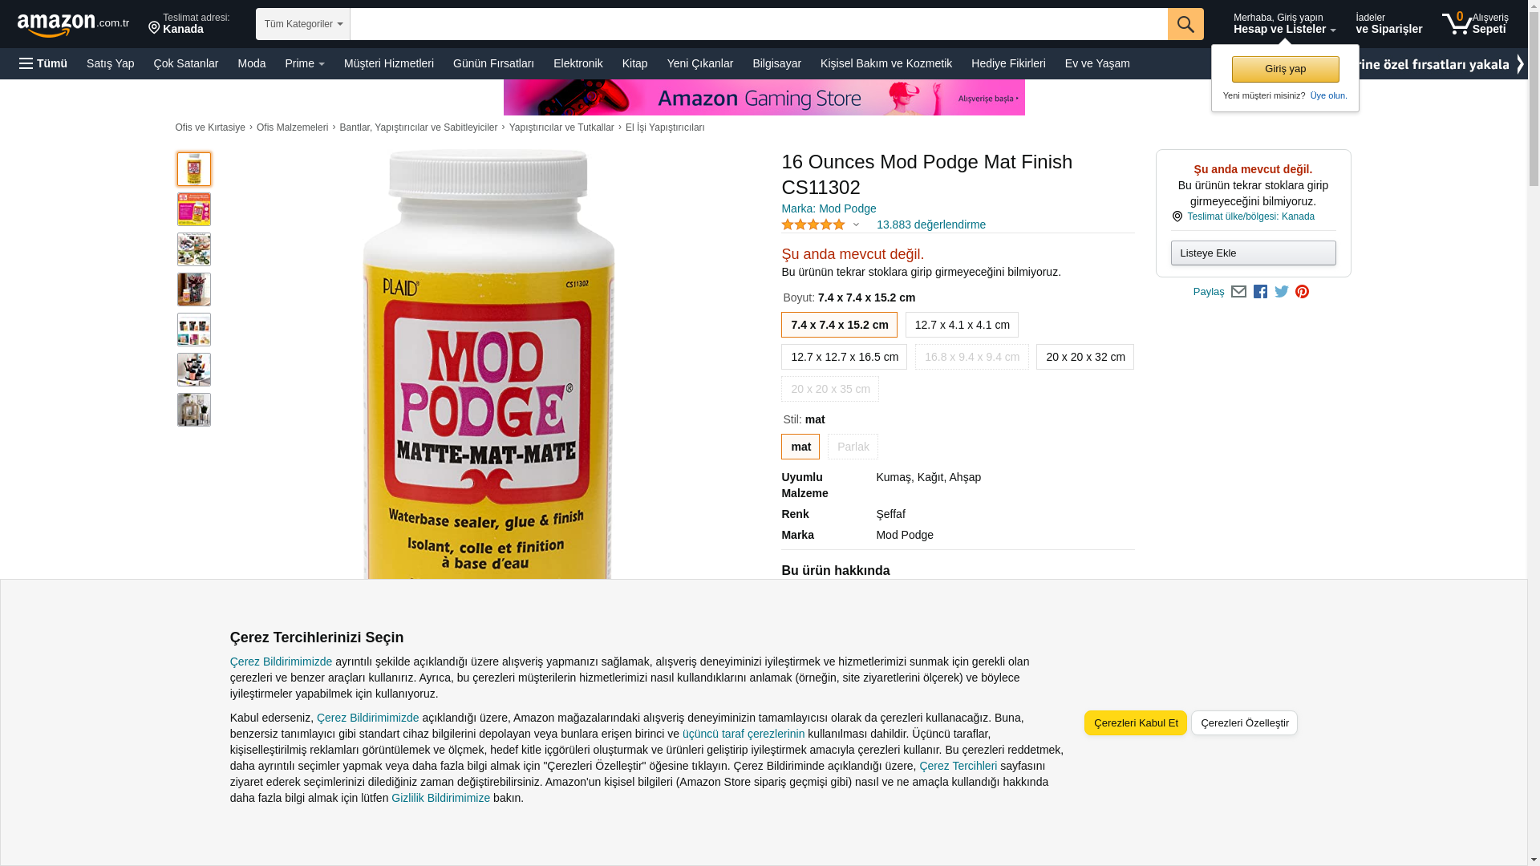Expand the Prime menu dropdown
This screenshot has height=866, width=1540.
[305, 63]
